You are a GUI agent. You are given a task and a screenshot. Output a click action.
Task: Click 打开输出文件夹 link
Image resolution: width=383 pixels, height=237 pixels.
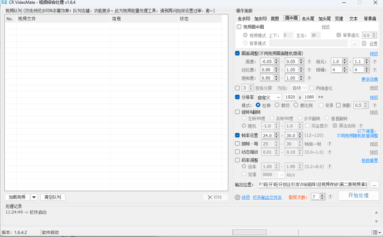point(267,197)
